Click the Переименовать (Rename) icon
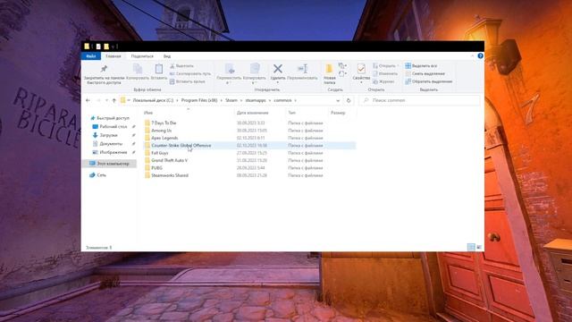572x322 pixels. coord(302,68)
